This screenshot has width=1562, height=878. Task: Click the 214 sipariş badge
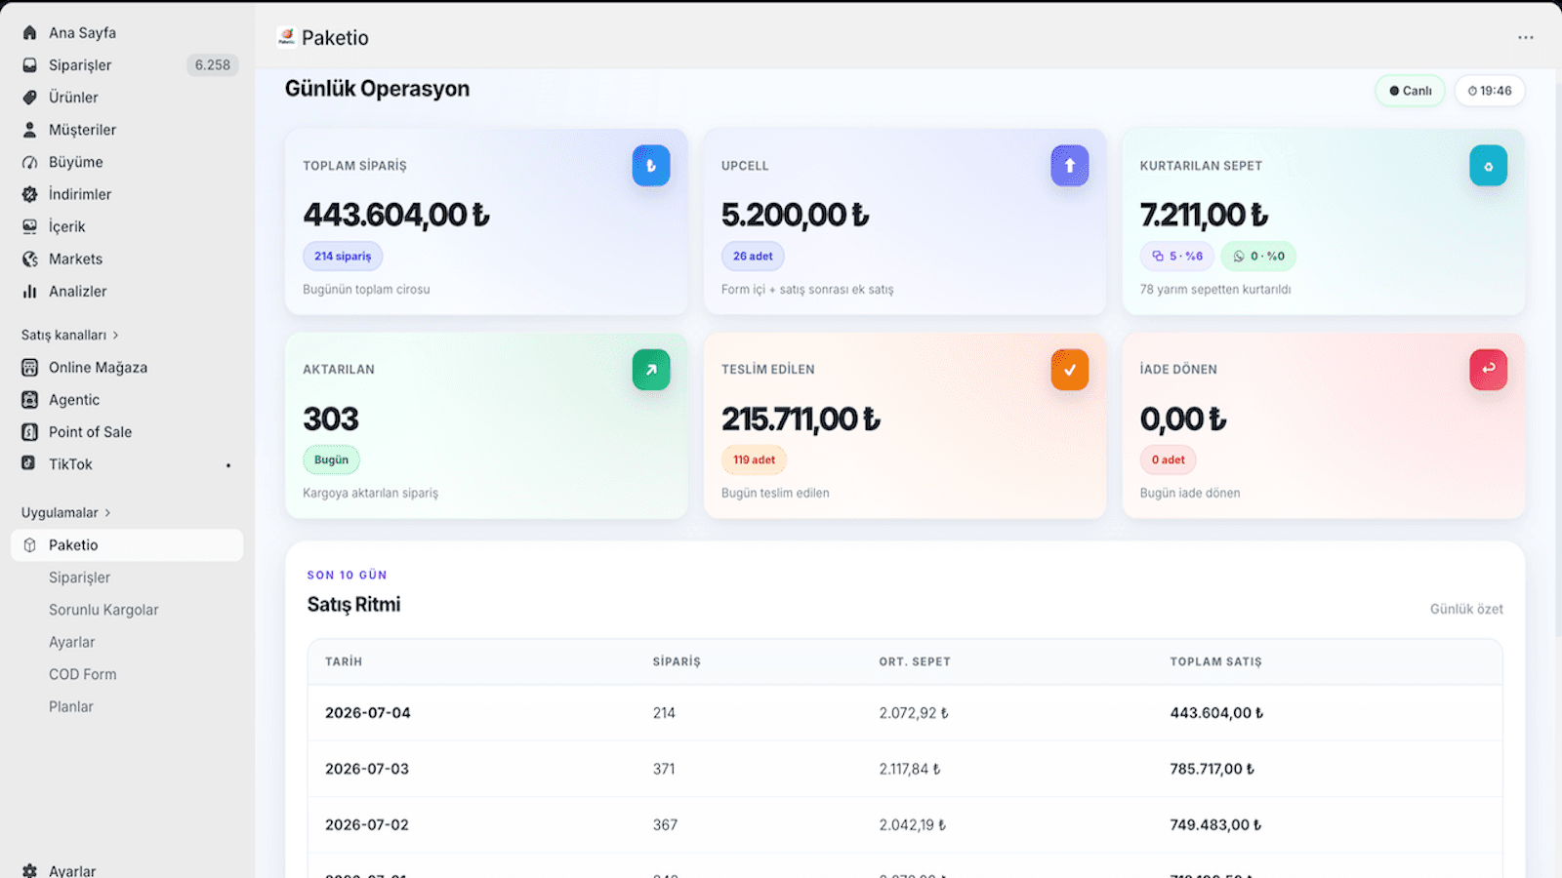point(343,257)
